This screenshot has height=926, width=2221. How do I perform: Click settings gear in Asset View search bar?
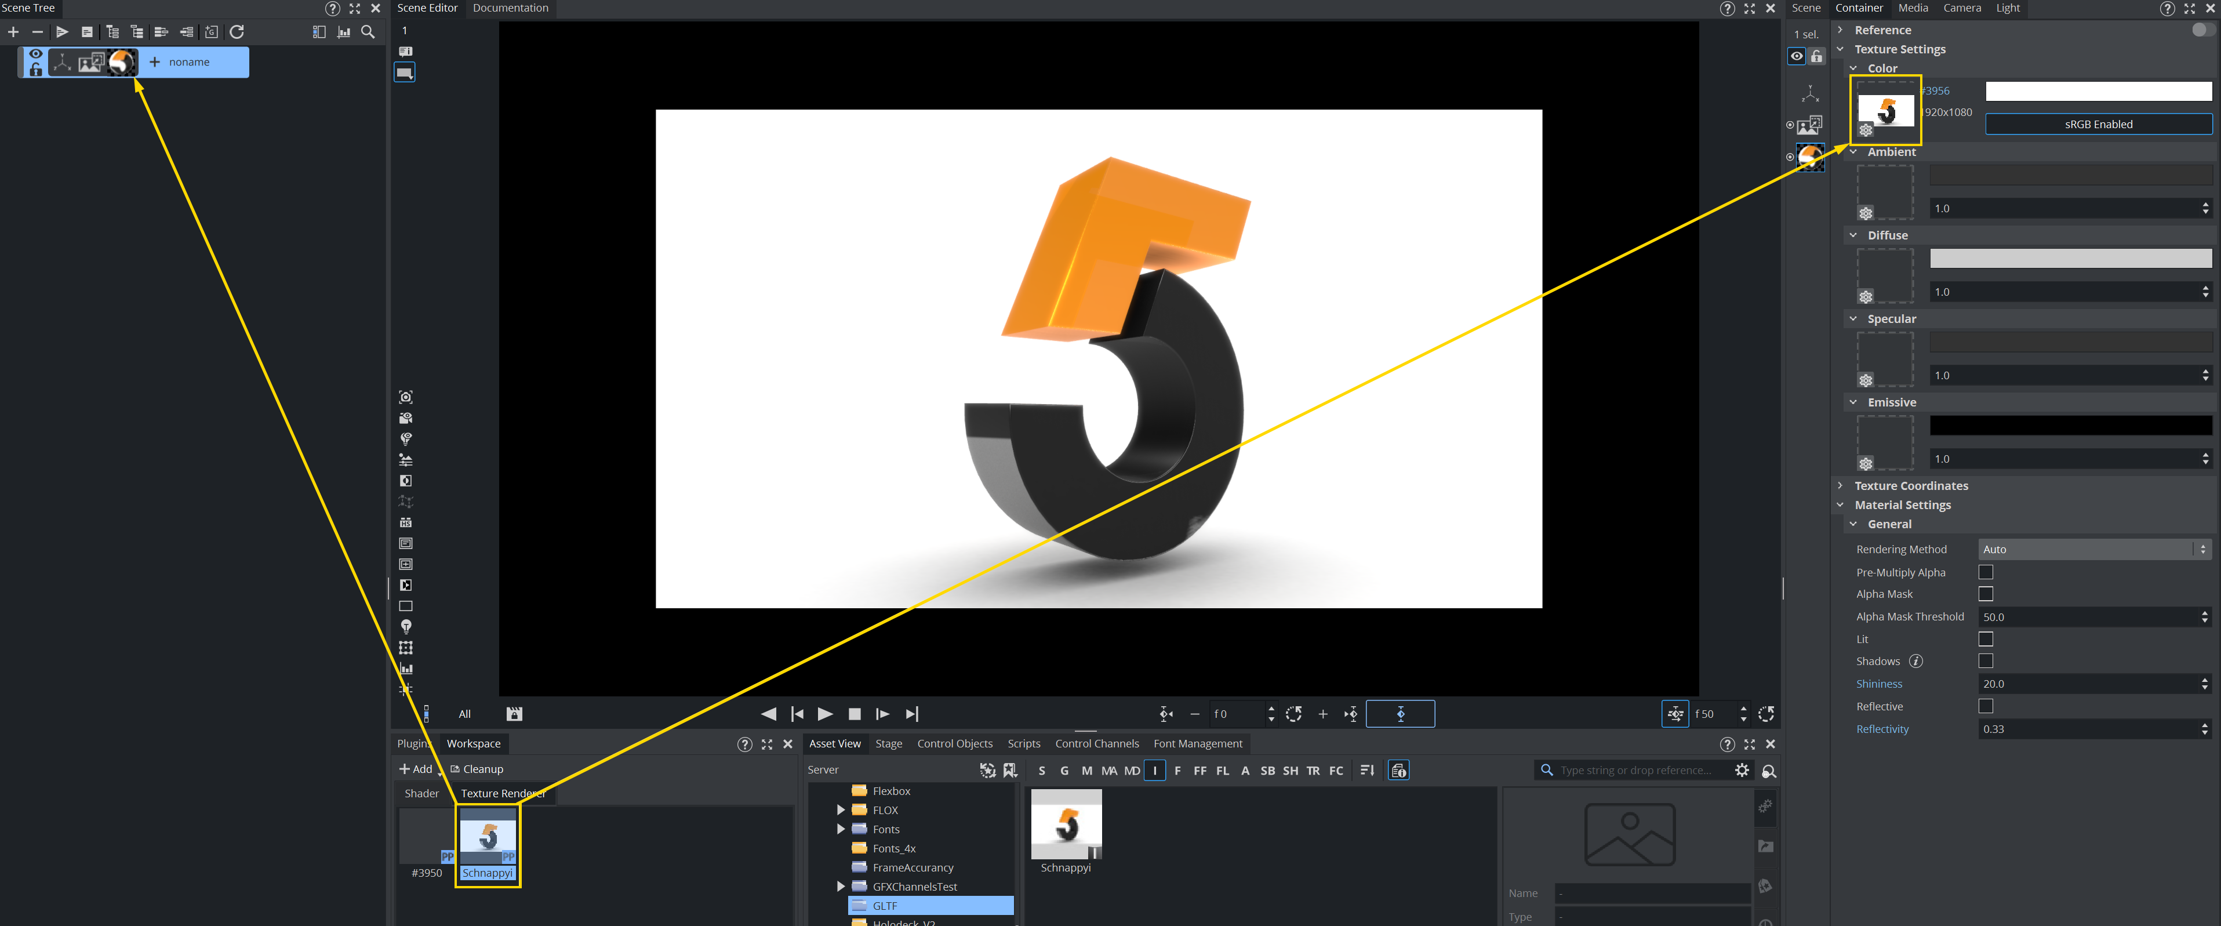[1742, 770]
